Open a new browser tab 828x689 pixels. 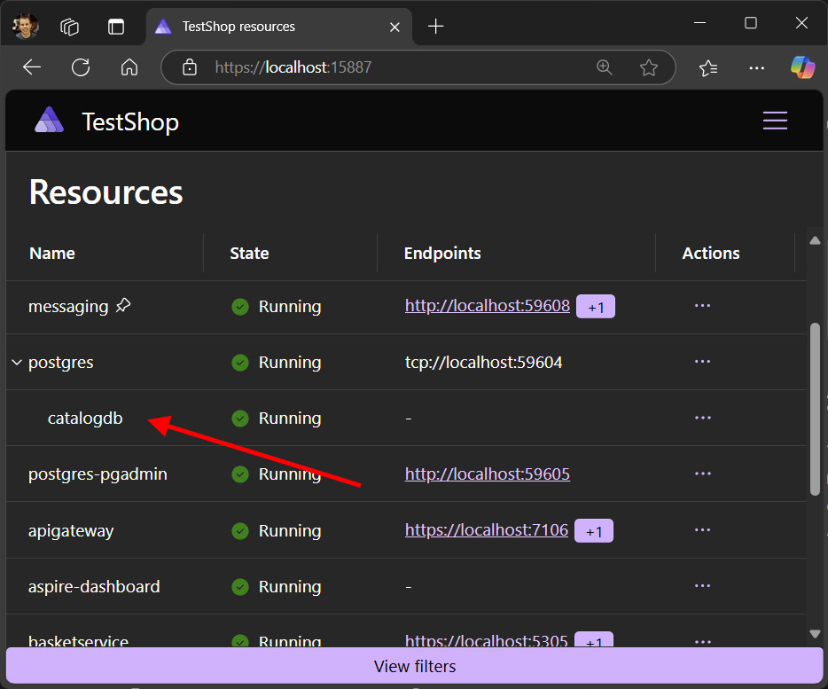435,27
